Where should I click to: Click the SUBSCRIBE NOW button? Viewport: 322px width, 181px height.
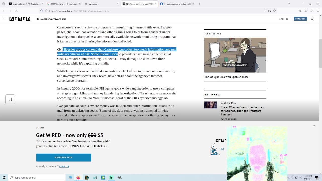click(64, 157)
